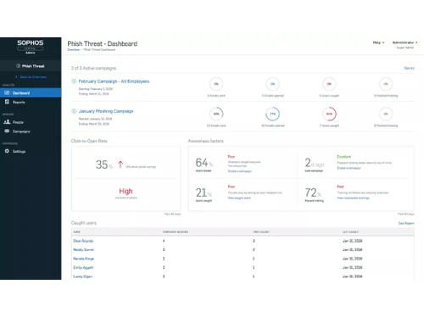This screenshot has height=318, width=424.
Task: Click View caught users link
Action: click(x=239, y=198)
